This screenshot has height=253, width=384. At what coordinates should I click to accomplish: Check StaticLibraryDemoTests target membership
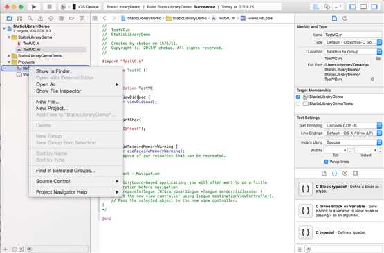[298, 104]
